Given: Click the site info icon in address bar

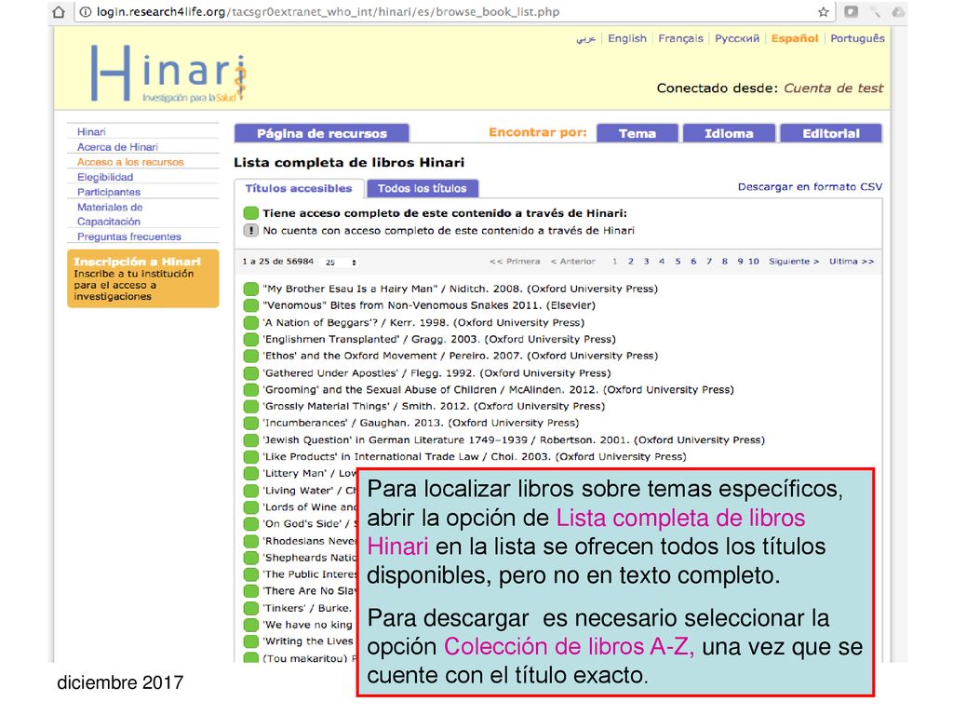Looking at the screenshot, I should click(x=86, y=11).
